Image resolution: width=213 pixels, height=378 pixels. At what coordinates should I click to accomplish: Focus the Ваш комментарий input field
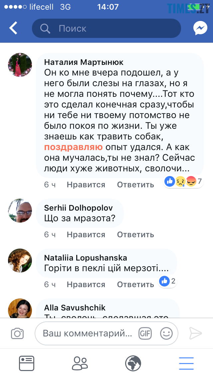(x=88, y=333)
